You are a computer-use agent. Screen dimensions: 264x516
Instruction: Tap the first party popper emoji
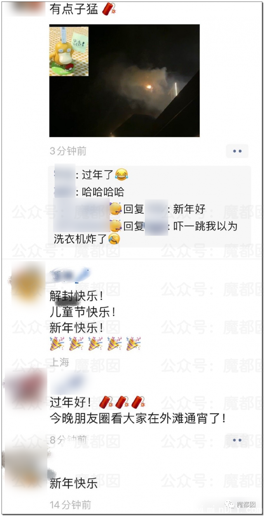(x=57, y=344)
